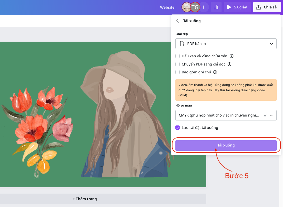Click info icon beside Dấu xén option
The image size is (283, 207).
pyautogui.click(x=232, y=56)
